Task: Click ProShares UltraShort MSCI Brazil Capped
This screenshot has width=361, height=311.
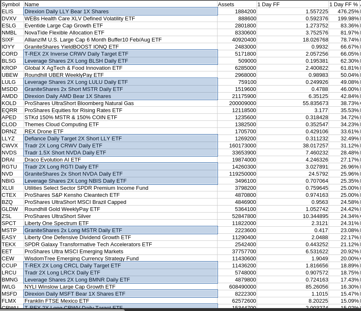Action: point(121,202)
